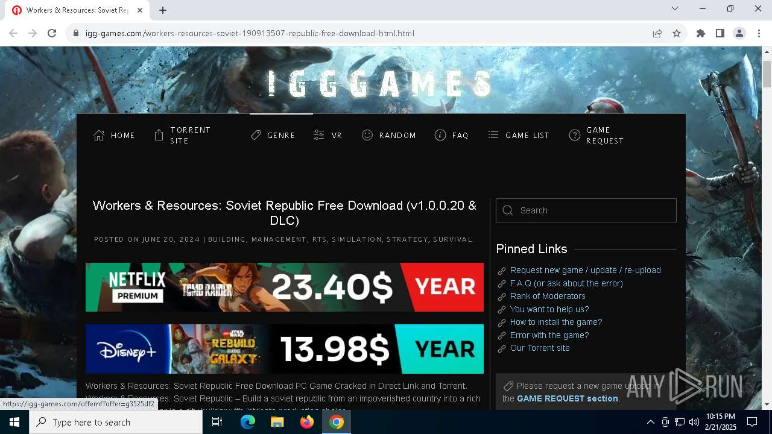Click the page vertical scrollbar thumb
The width and height of the screenshot is (772, 434).
pos(767,74)
